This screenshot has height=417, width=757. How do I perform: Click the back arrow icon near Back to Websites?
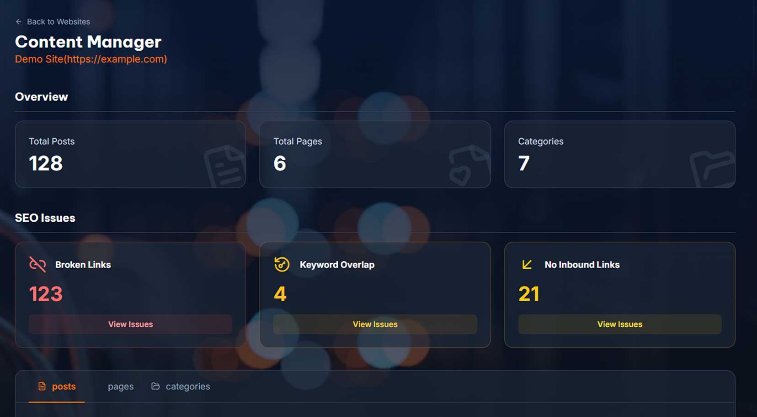[x=18, y=21]
